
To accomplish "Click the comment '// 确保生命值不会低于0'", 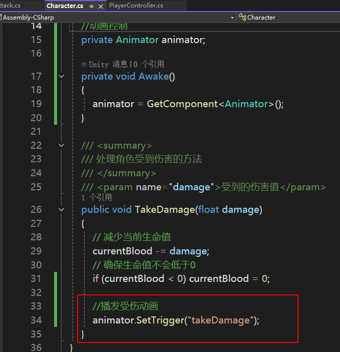I will 144,265.
